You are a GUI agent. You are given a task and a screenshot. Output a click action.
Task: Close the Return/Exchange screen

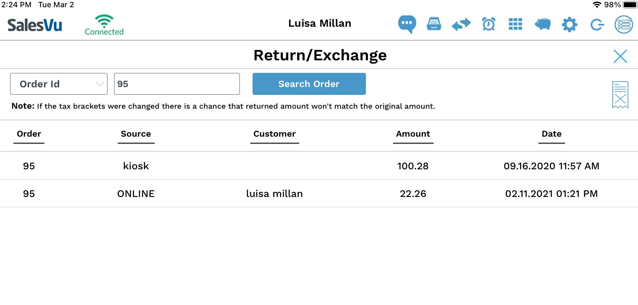click(620, 56)
